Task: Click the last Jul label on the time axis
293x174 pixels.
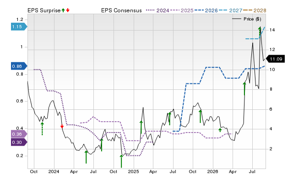Action: pos(252,171)
